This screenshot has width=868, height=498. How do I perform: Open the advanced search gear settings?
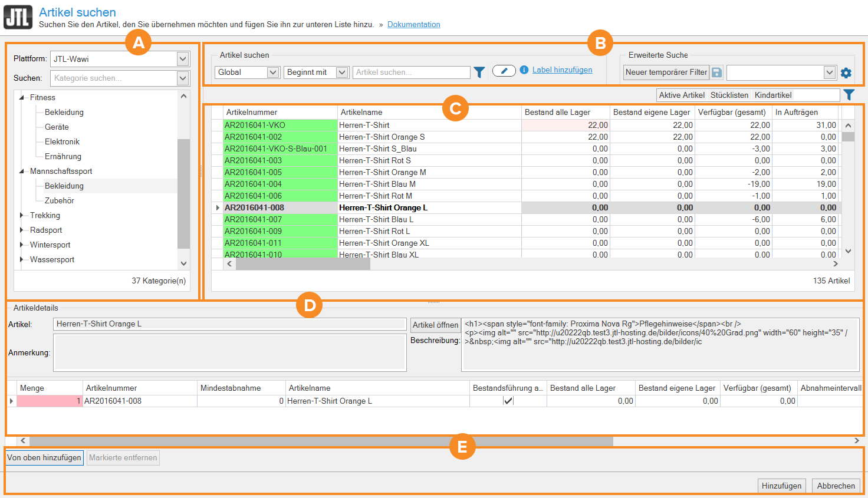pos(846,72)
